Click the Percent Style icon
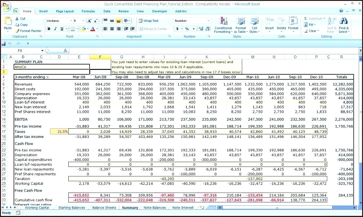Image resolution: width=363 pixels, height=217 pixels. (187, 29)
